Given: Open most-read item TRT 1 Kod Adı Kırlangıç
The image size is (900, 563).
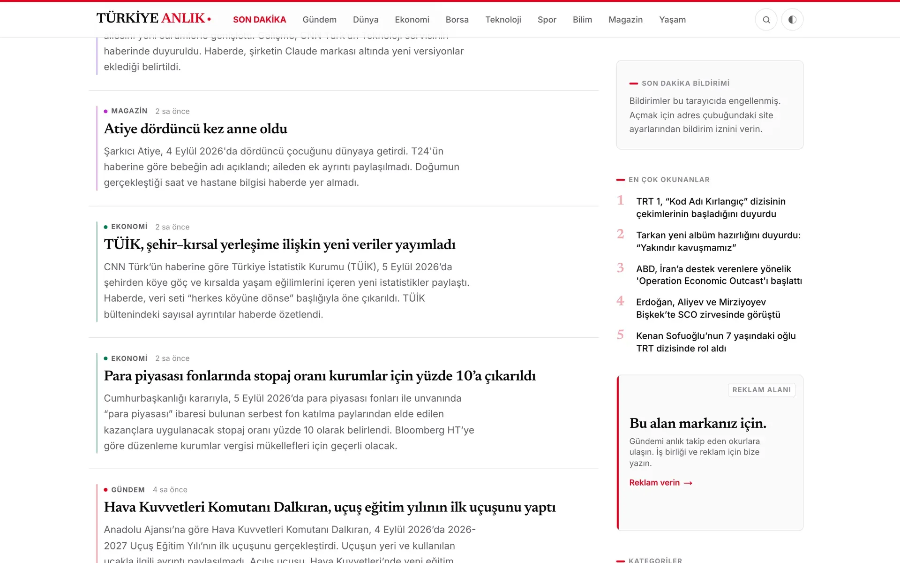Looking at the screenshot, I should pos(711,207).
